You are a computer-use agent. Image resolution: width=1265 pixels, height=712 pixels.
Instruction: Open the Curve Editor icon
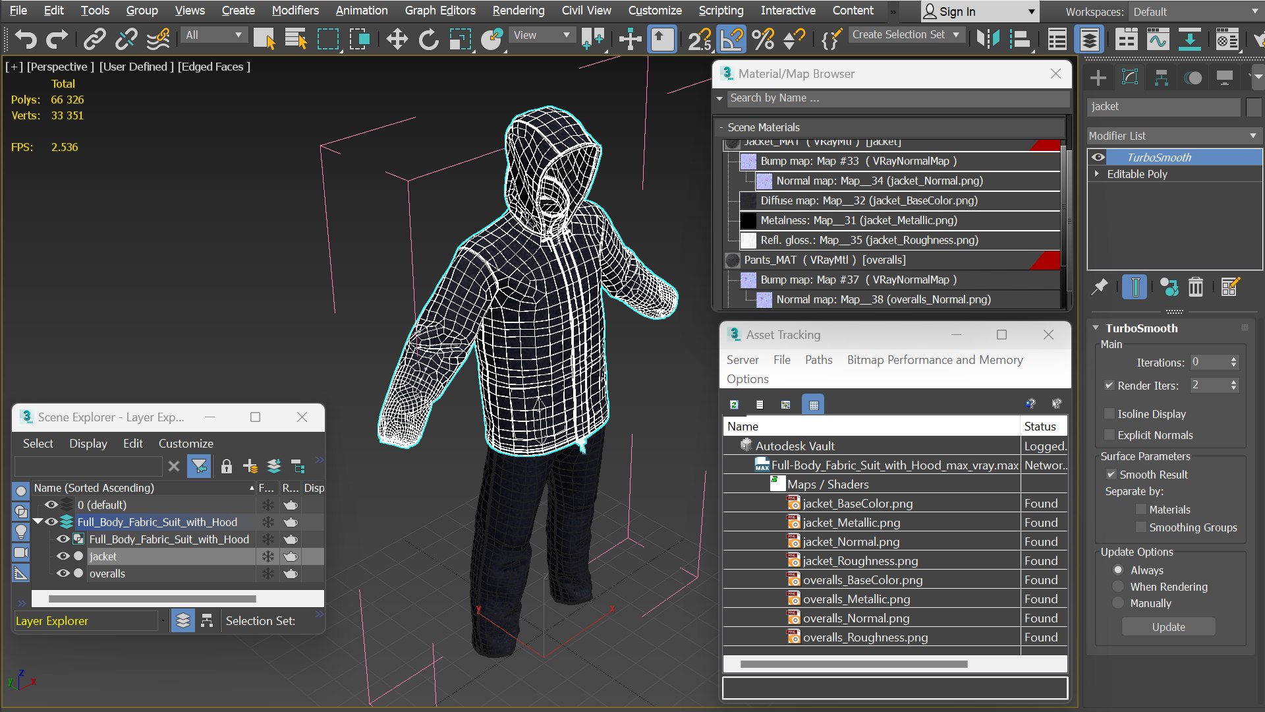(1158, 39)
